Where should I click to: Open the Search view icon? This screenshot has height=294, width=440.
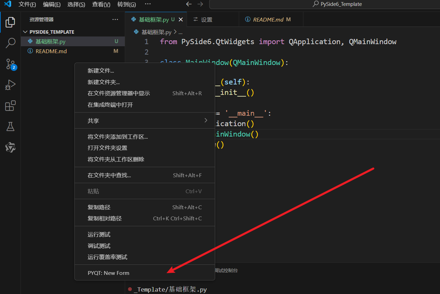pos(10,43)
